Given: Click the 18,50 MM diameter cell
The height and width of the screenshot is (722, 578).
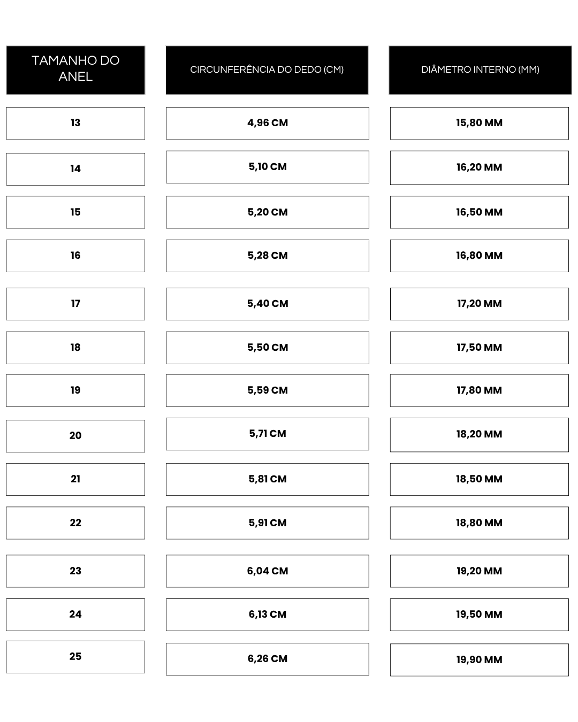Looking at the screenshot, I should (x=479, y=479).
